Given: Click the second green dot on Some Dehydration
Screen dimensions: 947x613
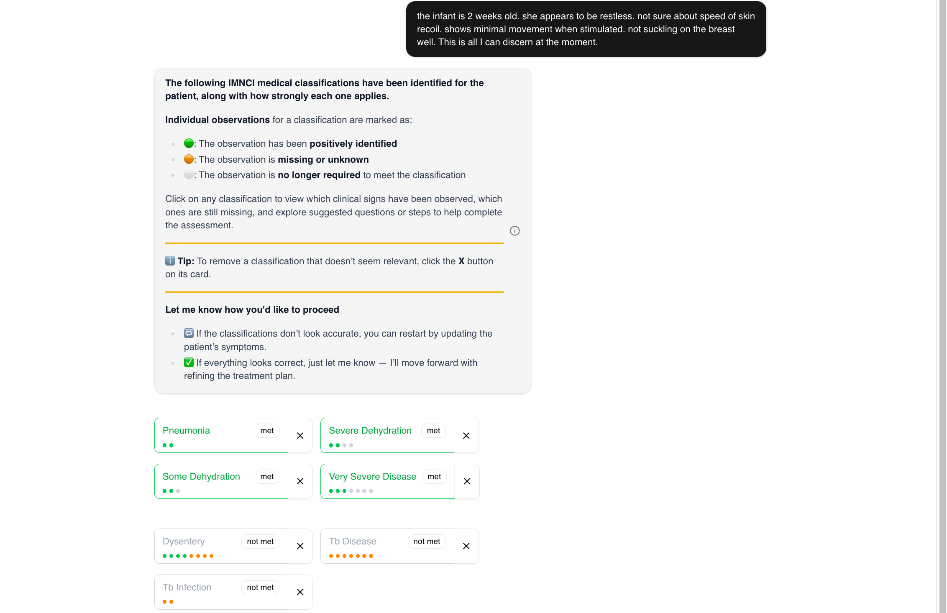Looking at the screenshot, I should 171,490.
